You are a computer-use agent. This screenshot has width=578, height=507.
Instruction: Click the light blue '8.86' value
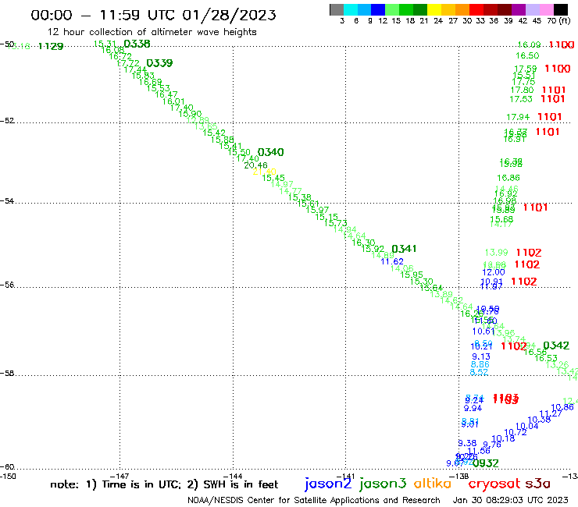480,364
